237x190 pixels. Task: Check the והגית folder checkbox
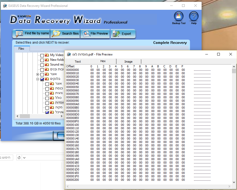point(47,94)
